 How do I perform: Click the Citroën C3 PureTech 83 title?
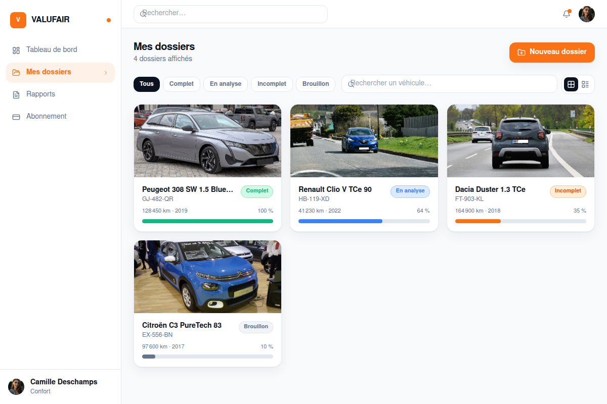(x=182, y=325)
